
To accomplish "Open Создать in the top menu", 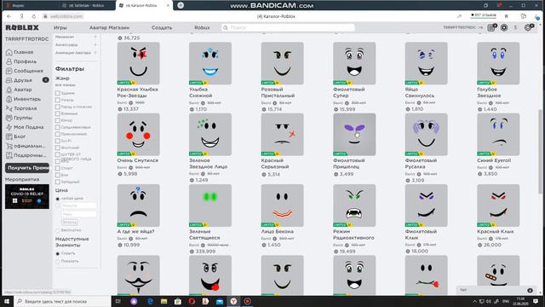I will point(162,27).
